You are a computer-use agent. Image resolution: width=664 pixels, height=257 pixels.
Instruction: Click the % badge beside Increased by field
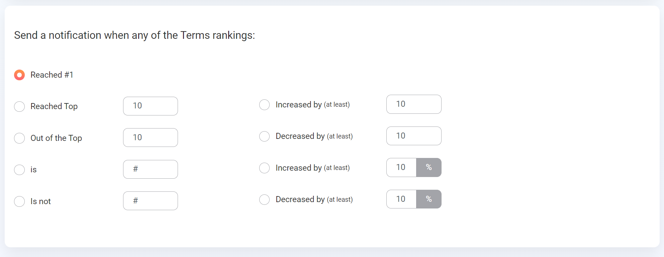coord(429,167)
